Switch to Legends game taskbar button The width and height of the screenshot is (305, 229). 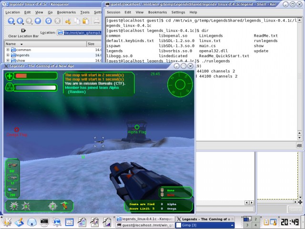(205, 219)
